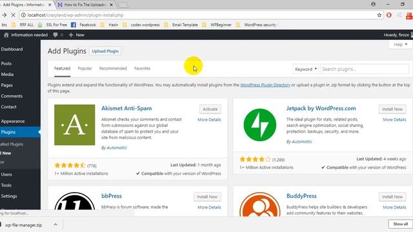The height and width of the screenshot is (232, 413).
Task: Open the Chrome profile avatar icon
Action: click(x=373, y=5)
